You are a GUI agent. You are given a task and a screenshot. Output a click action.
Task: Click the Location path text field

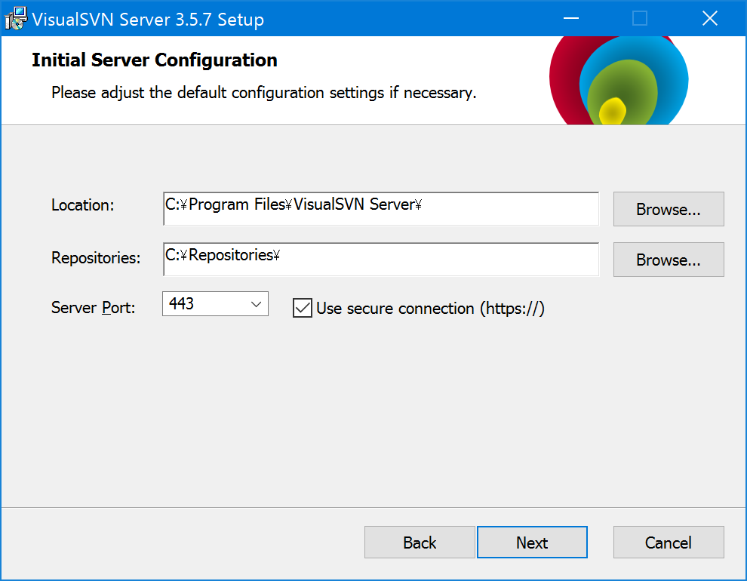380,208
